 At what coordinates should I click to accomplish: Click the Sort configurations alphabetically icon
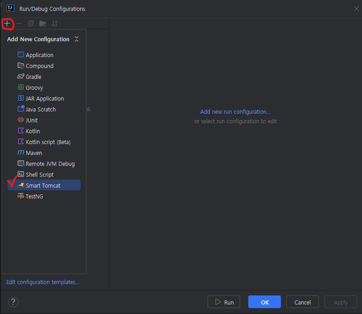coord(54,24)
